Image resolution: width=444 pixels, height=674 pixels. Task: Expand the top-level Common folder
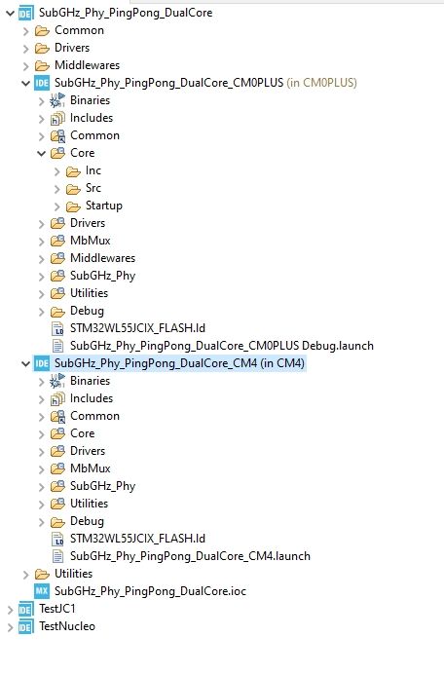click(x=25, y=31)
